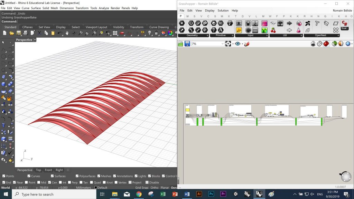The width and height of the screenshot is (354, 199).
Task: Select the cherry icon in Util panel
Action: click(x=273, y=30)
